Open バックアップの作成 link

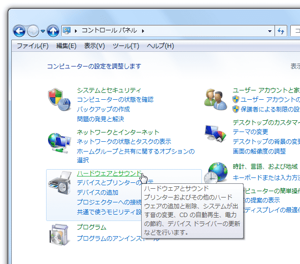(x=103, y=110)
